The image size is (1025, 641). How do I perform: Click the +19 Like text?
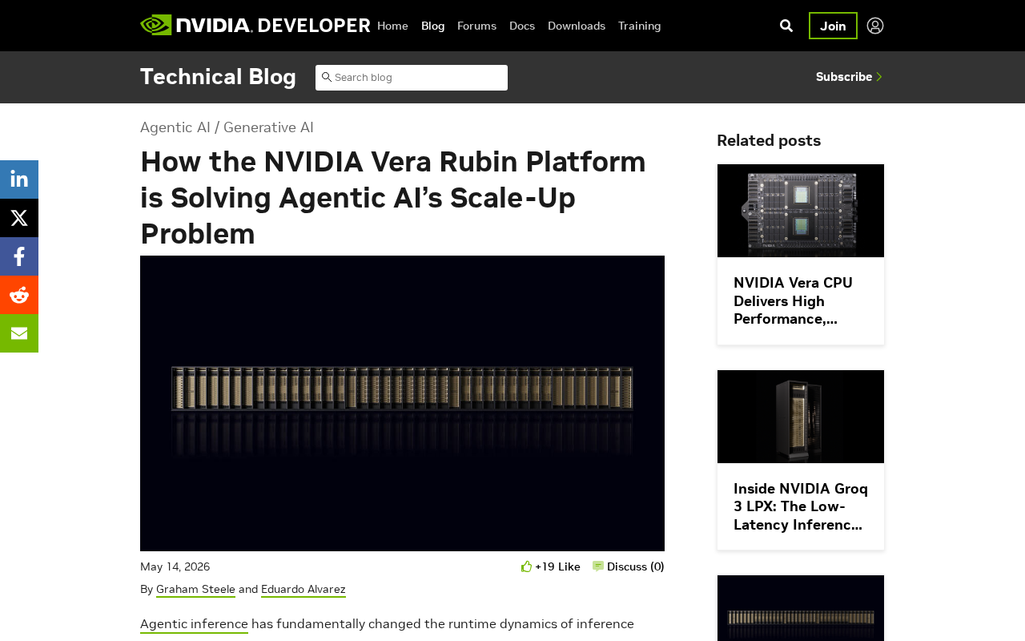click(x=557, y=566)
